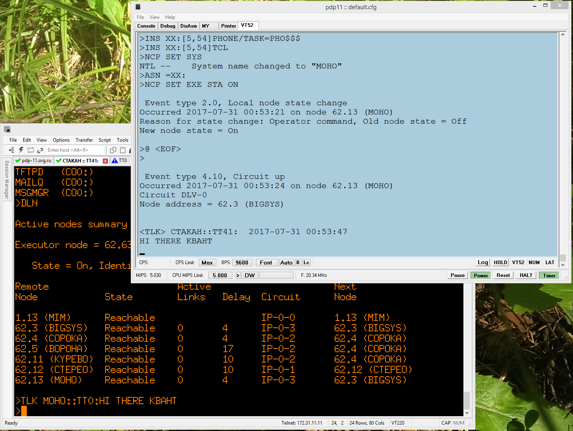The width and height of the screenshot is (573, 431).
Task: Close the CTAKAH :: TT41: tab
Action: coord(105,161)
